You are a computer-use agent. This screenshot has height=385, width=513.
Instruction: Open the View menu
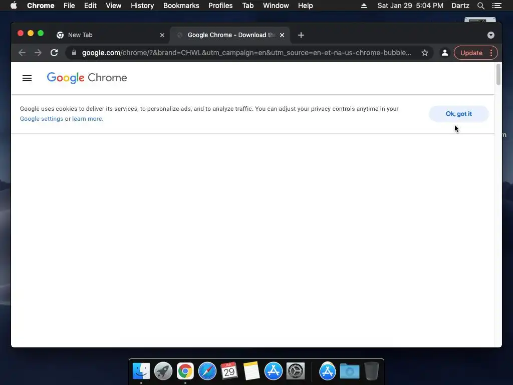tap(114, 6)
